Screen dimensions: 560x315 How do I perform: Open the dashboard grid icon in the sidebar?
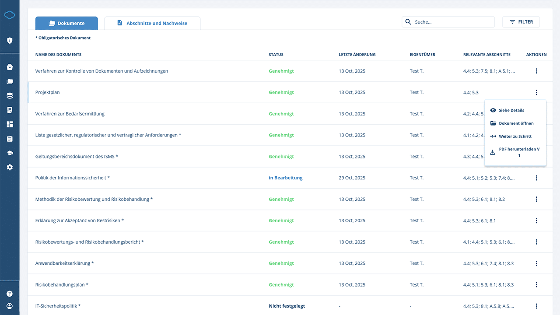pos(10,125)
